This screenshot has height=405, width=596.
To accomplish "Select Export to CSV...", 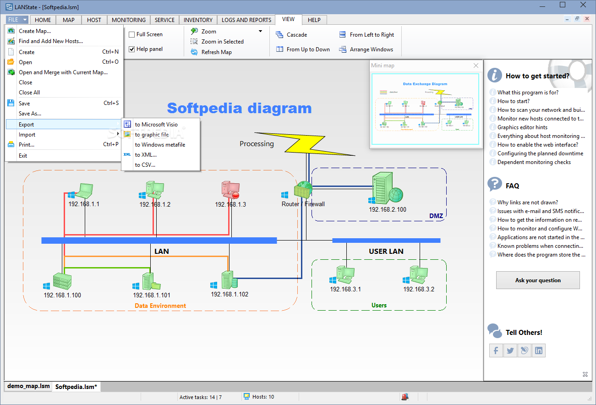I will 160,165.
